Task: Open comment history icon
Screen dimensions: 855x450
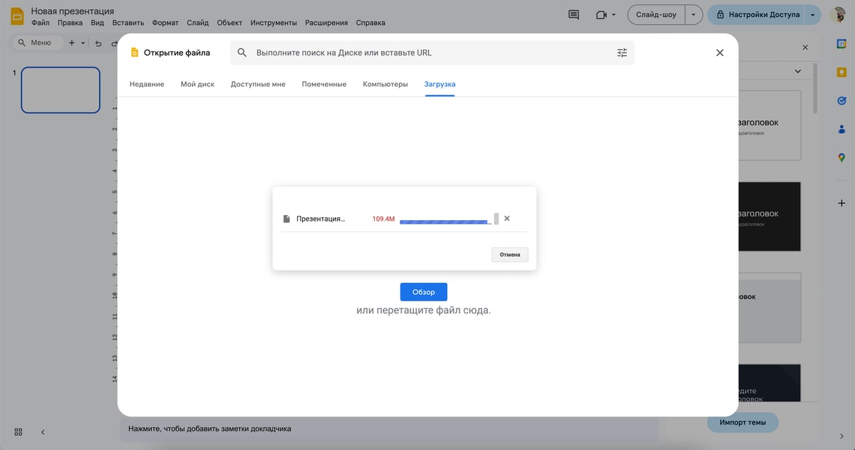Action: pyautogui.click(x=574, y=14)
